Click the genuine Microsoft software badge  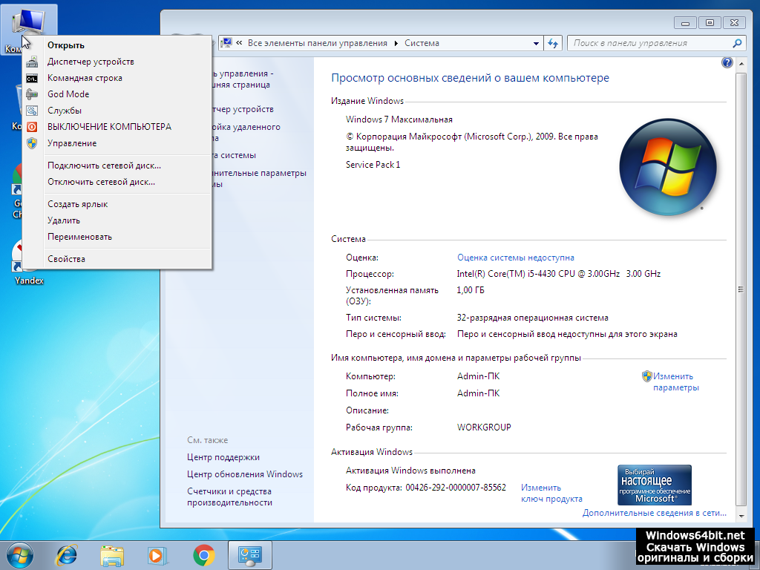pyautogui.click(x=655, y=485)
